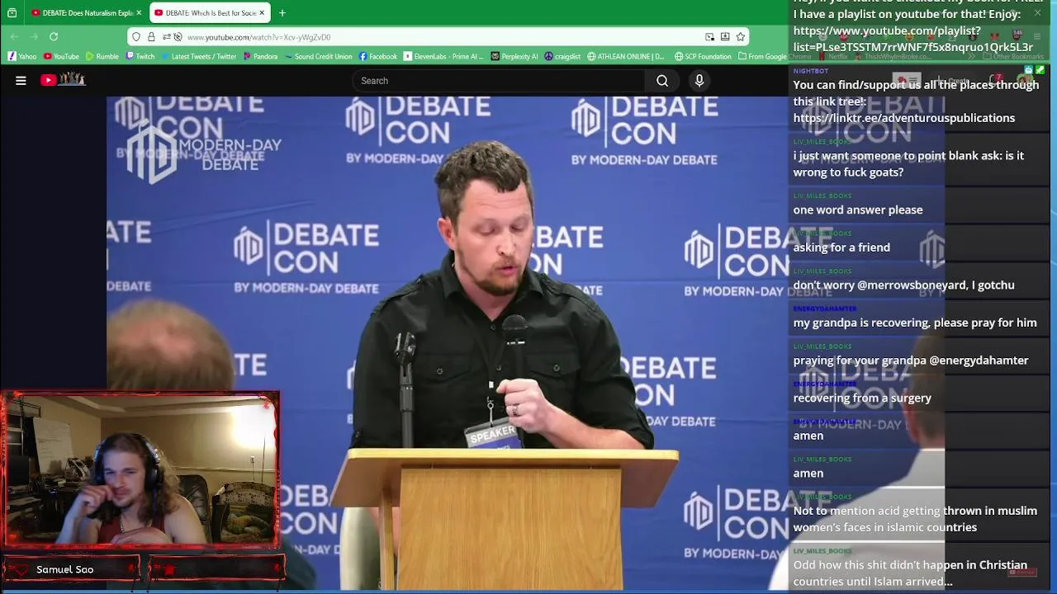Open the Perplexity AI bookmark
1057x594 pixels.
514,56
